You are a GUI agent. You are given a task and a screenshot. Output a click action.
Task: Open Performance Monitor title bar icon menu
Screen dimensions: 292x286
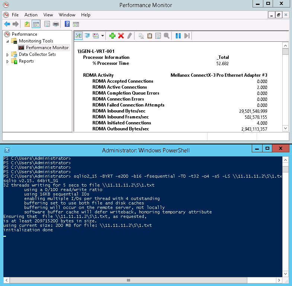6,4
